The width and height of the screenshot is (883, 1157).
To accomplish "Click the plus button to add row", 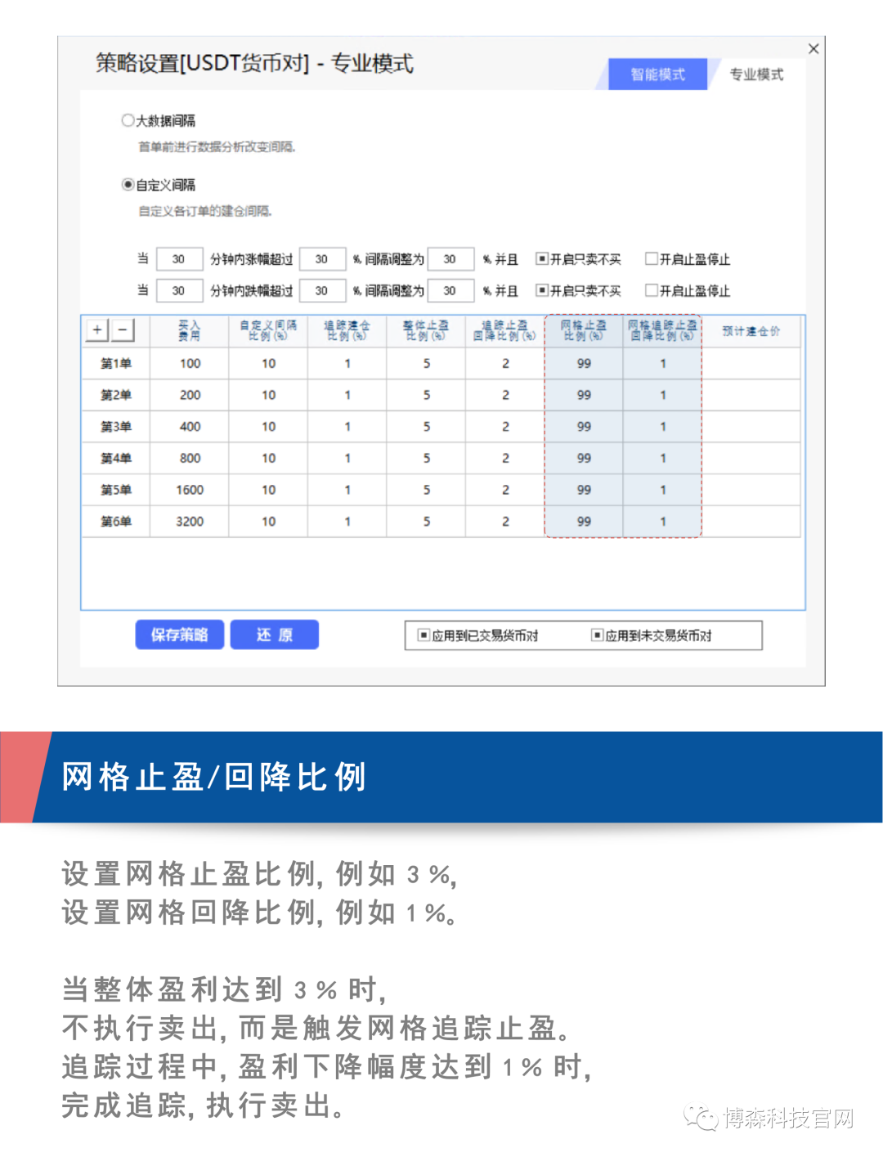I will pyautogui.click(x=97, y=330).
